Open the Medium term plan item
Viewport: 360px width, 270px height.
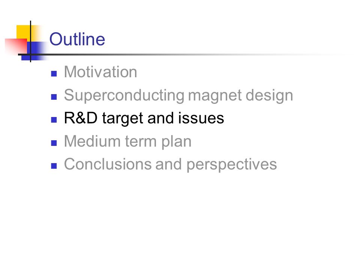coord(127,141)
